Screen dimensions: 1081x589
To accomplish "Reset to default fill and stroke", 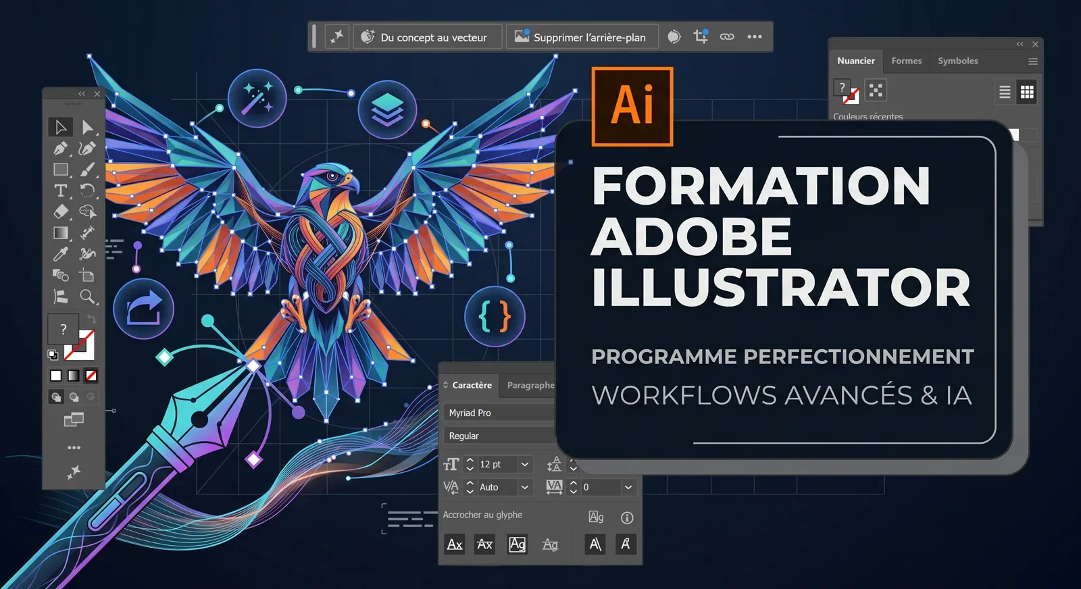I will click(53, 355).
